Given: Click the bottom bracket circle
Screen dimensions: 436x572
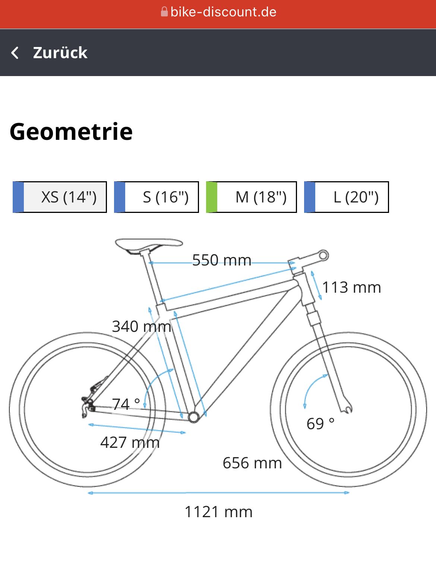Looking at the screenshot, I should 193,416.
